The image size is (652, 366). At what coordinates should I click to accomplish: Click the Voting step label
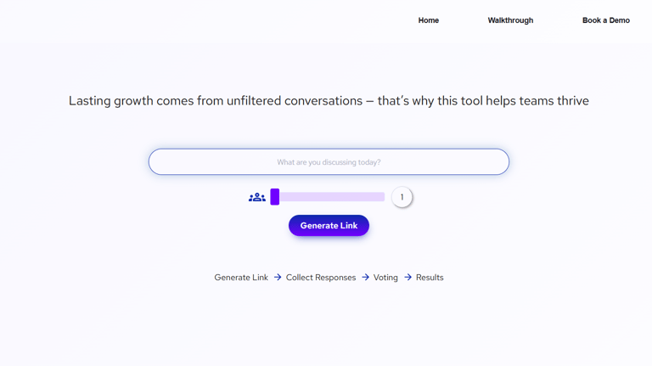click(385, 278)
